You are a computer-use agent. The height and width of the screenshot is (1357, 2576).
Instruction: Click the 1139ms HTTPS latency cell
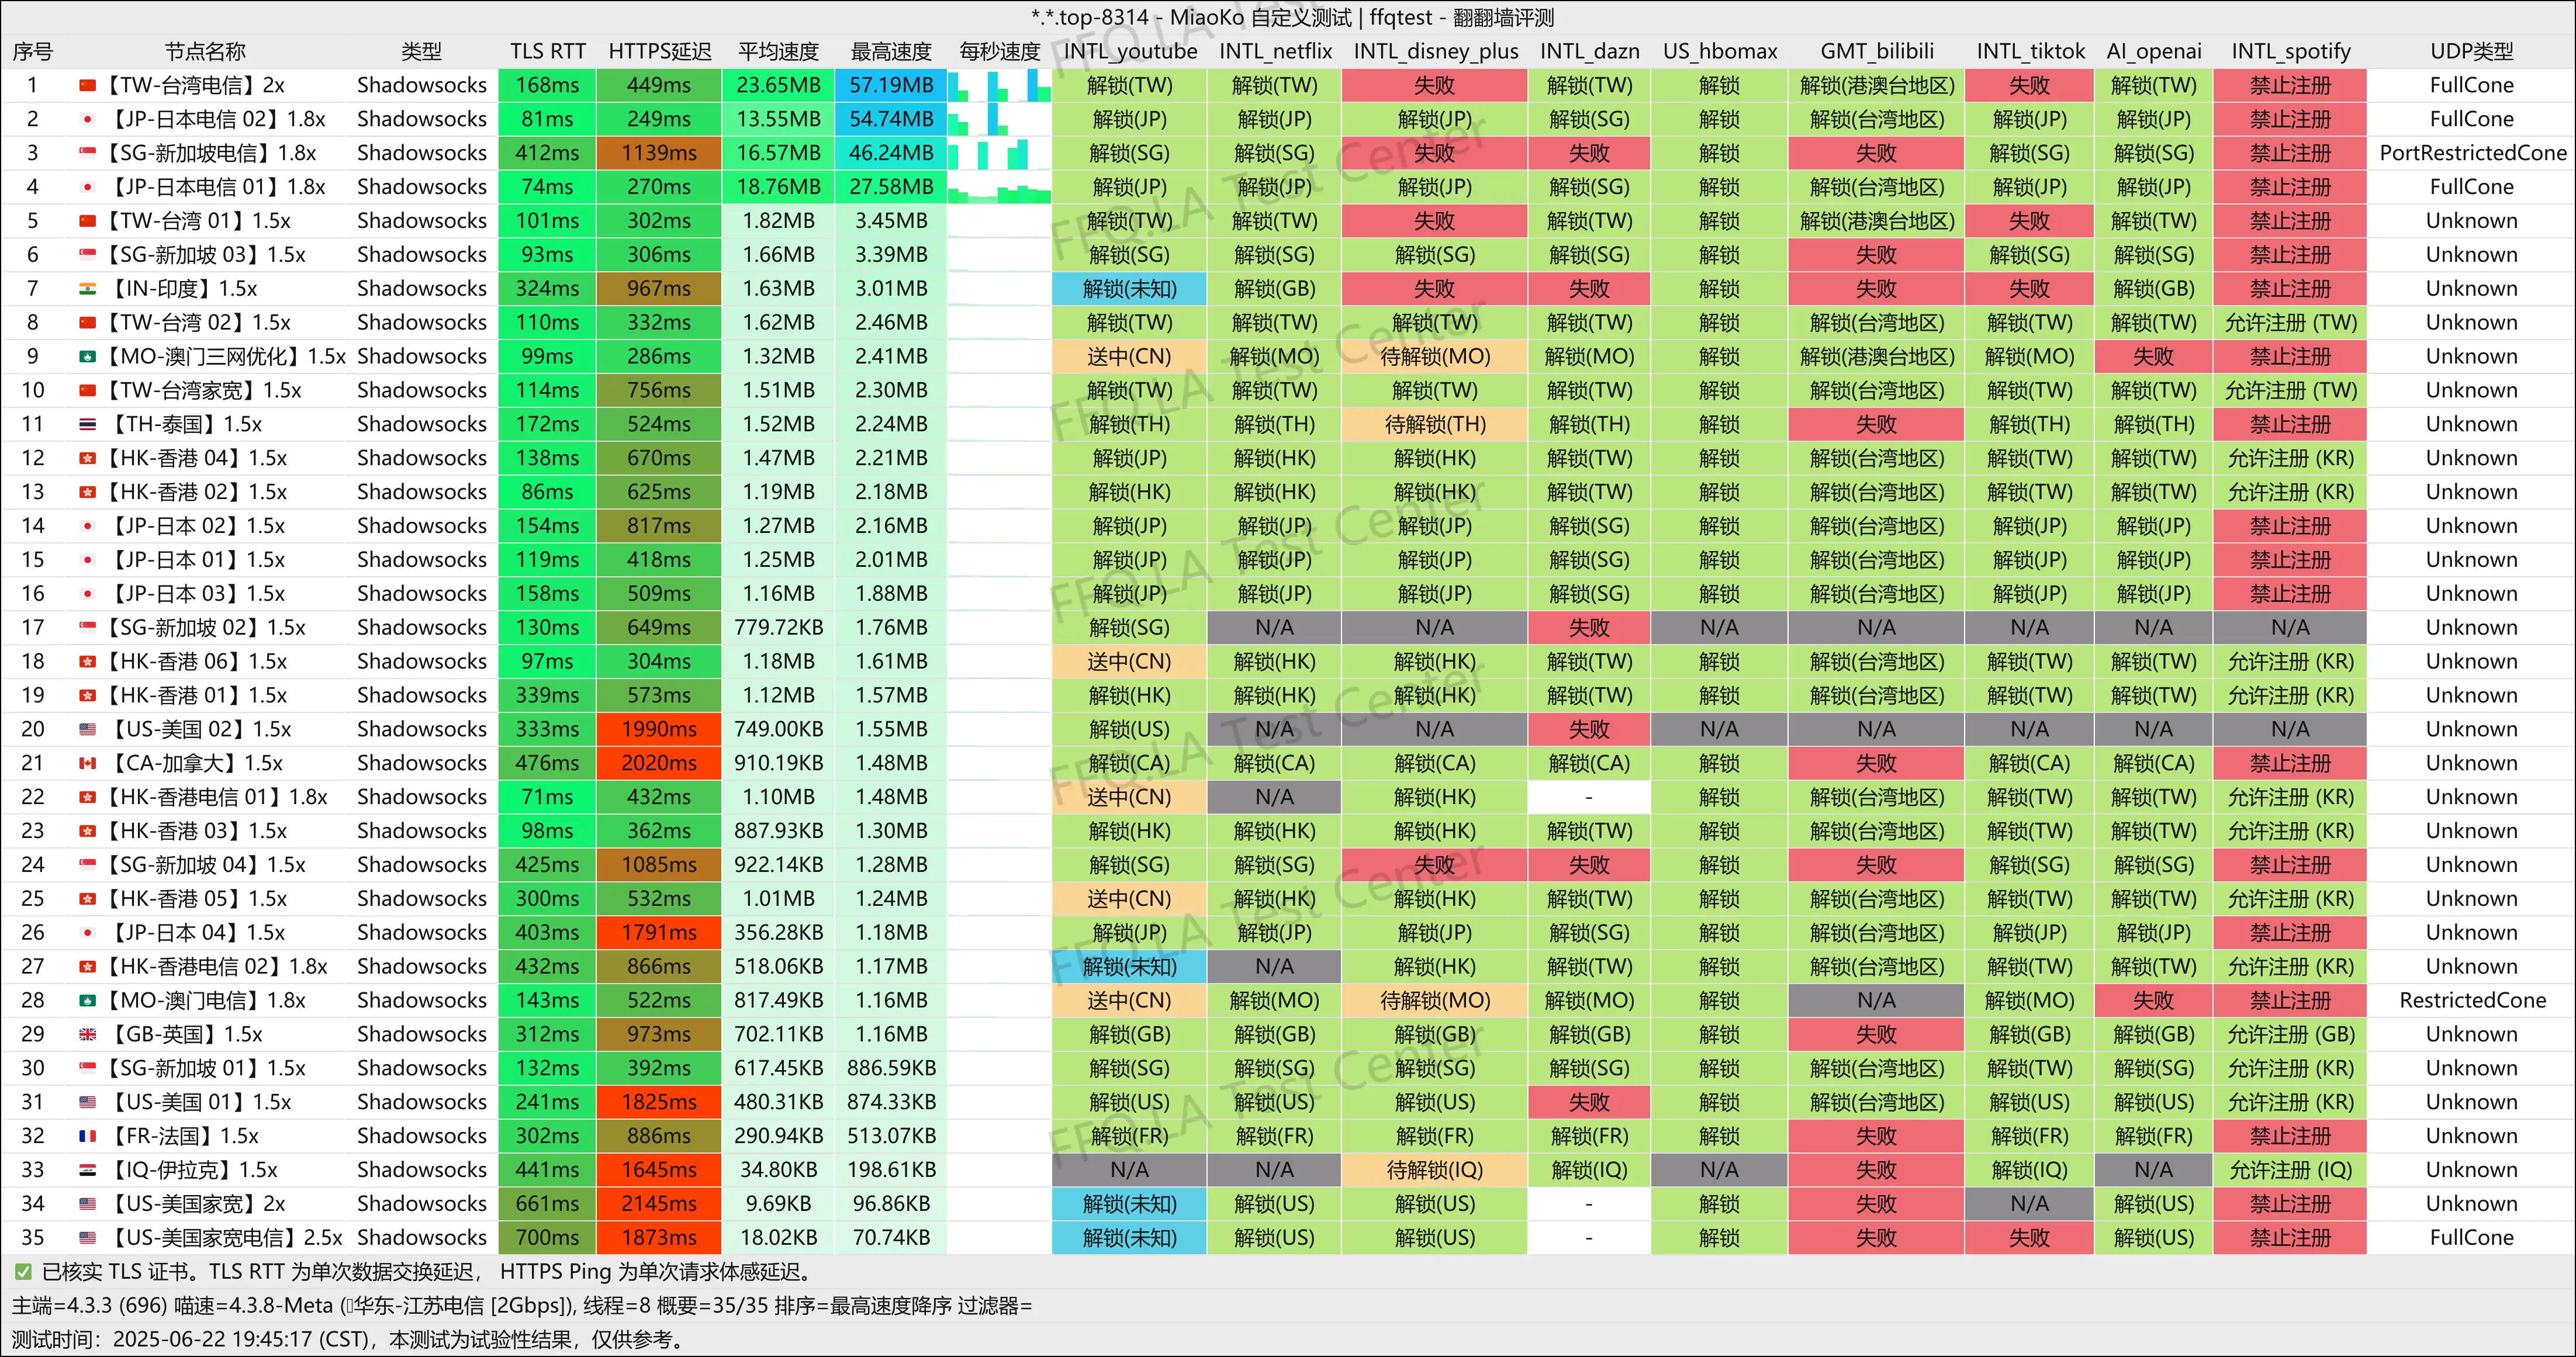[x=659, y=154]
